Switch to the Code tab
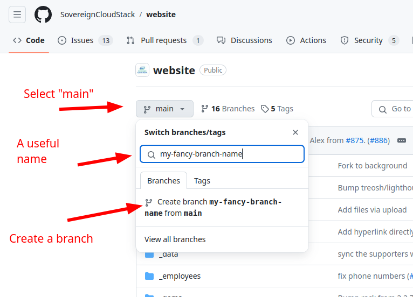 point(29,40)
